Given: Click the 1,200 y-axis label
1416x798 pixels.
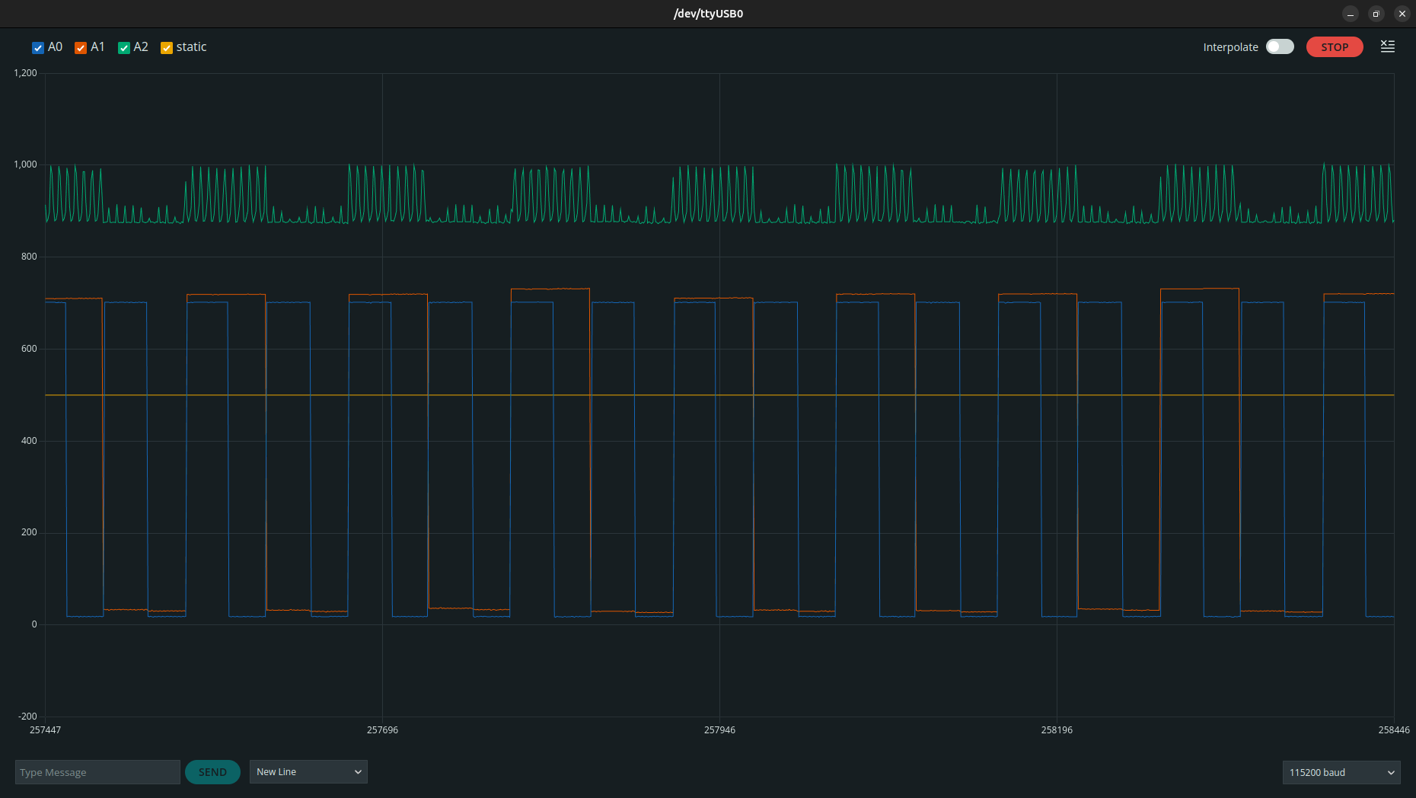Looking at the screenshot, I should coord(26,73).
